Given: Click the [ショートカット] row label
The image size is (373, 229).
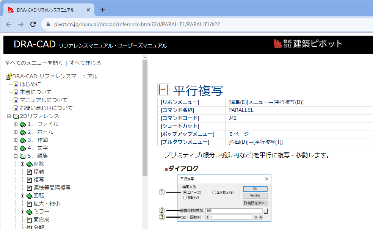Looking at the screenshot, I should 180,126.
